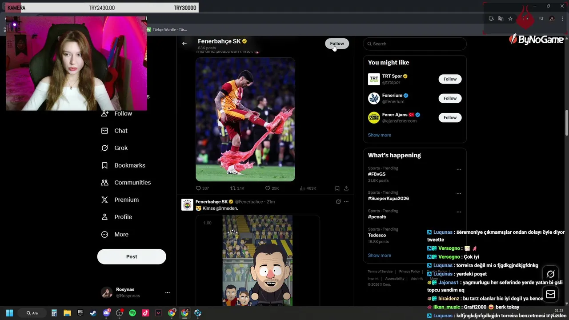Bookmark this page with the star icon
Screen dimensions: 569x320
[510, 19]
